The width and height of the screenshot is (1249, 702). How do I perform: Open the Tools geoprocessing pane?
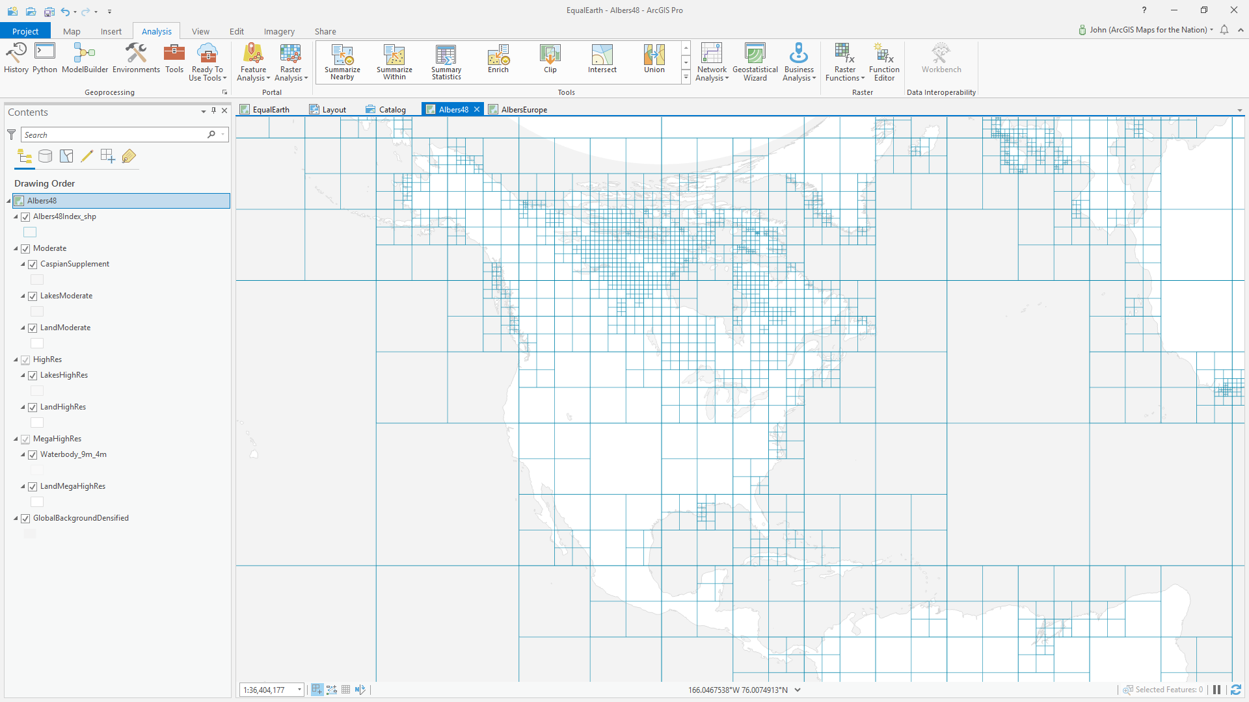pyautogui.click(x=174, y=59)
